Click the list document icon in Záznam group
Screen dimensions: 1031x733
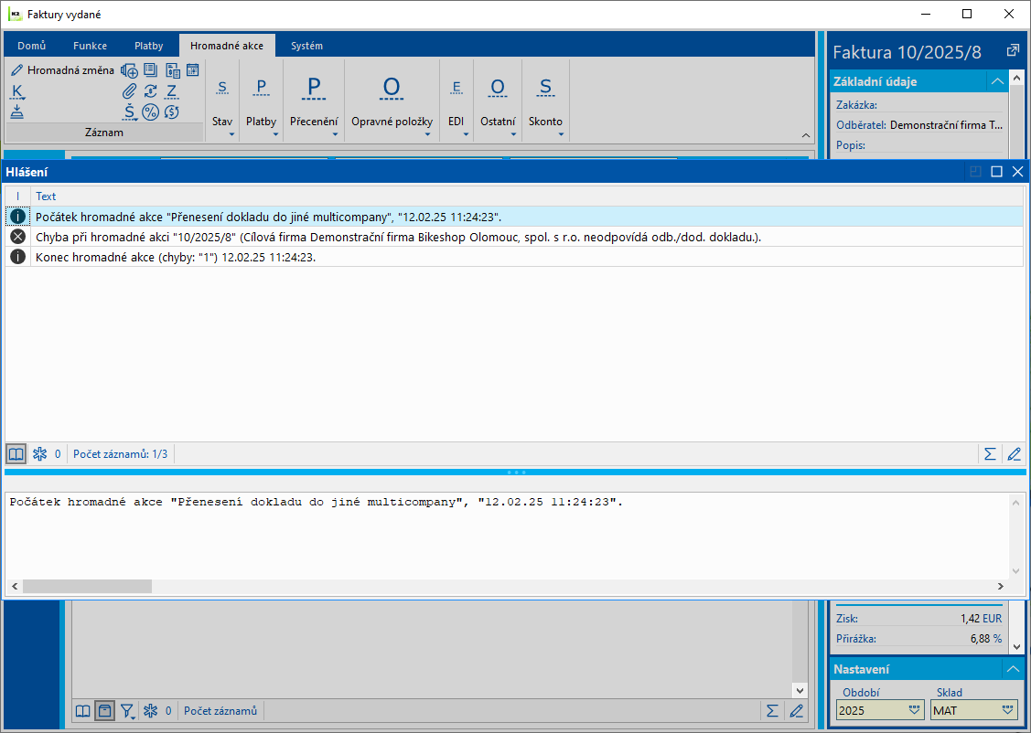pyautogui.click(x=151, y=69)
